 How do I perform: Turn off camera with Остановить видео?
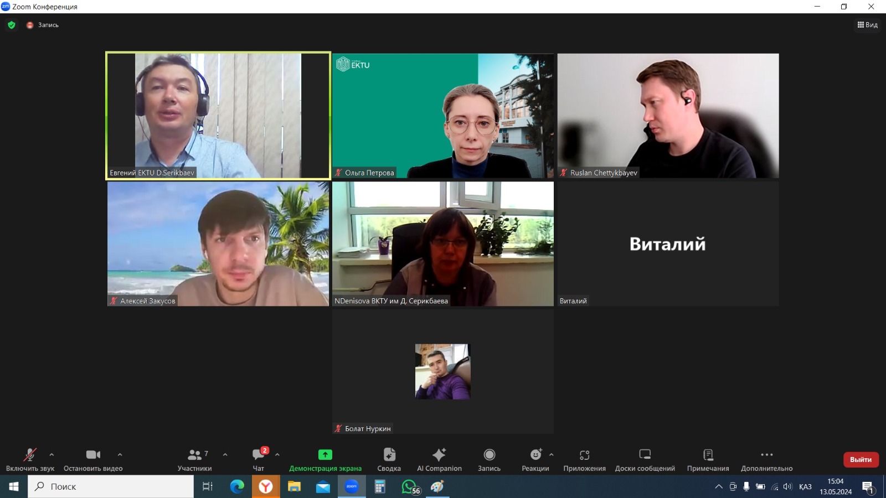tap(93, 459)
